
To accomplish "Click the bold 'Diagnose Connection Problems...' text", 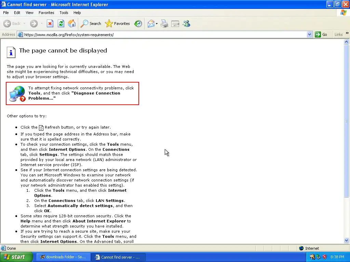I will [x=74, y=96].
